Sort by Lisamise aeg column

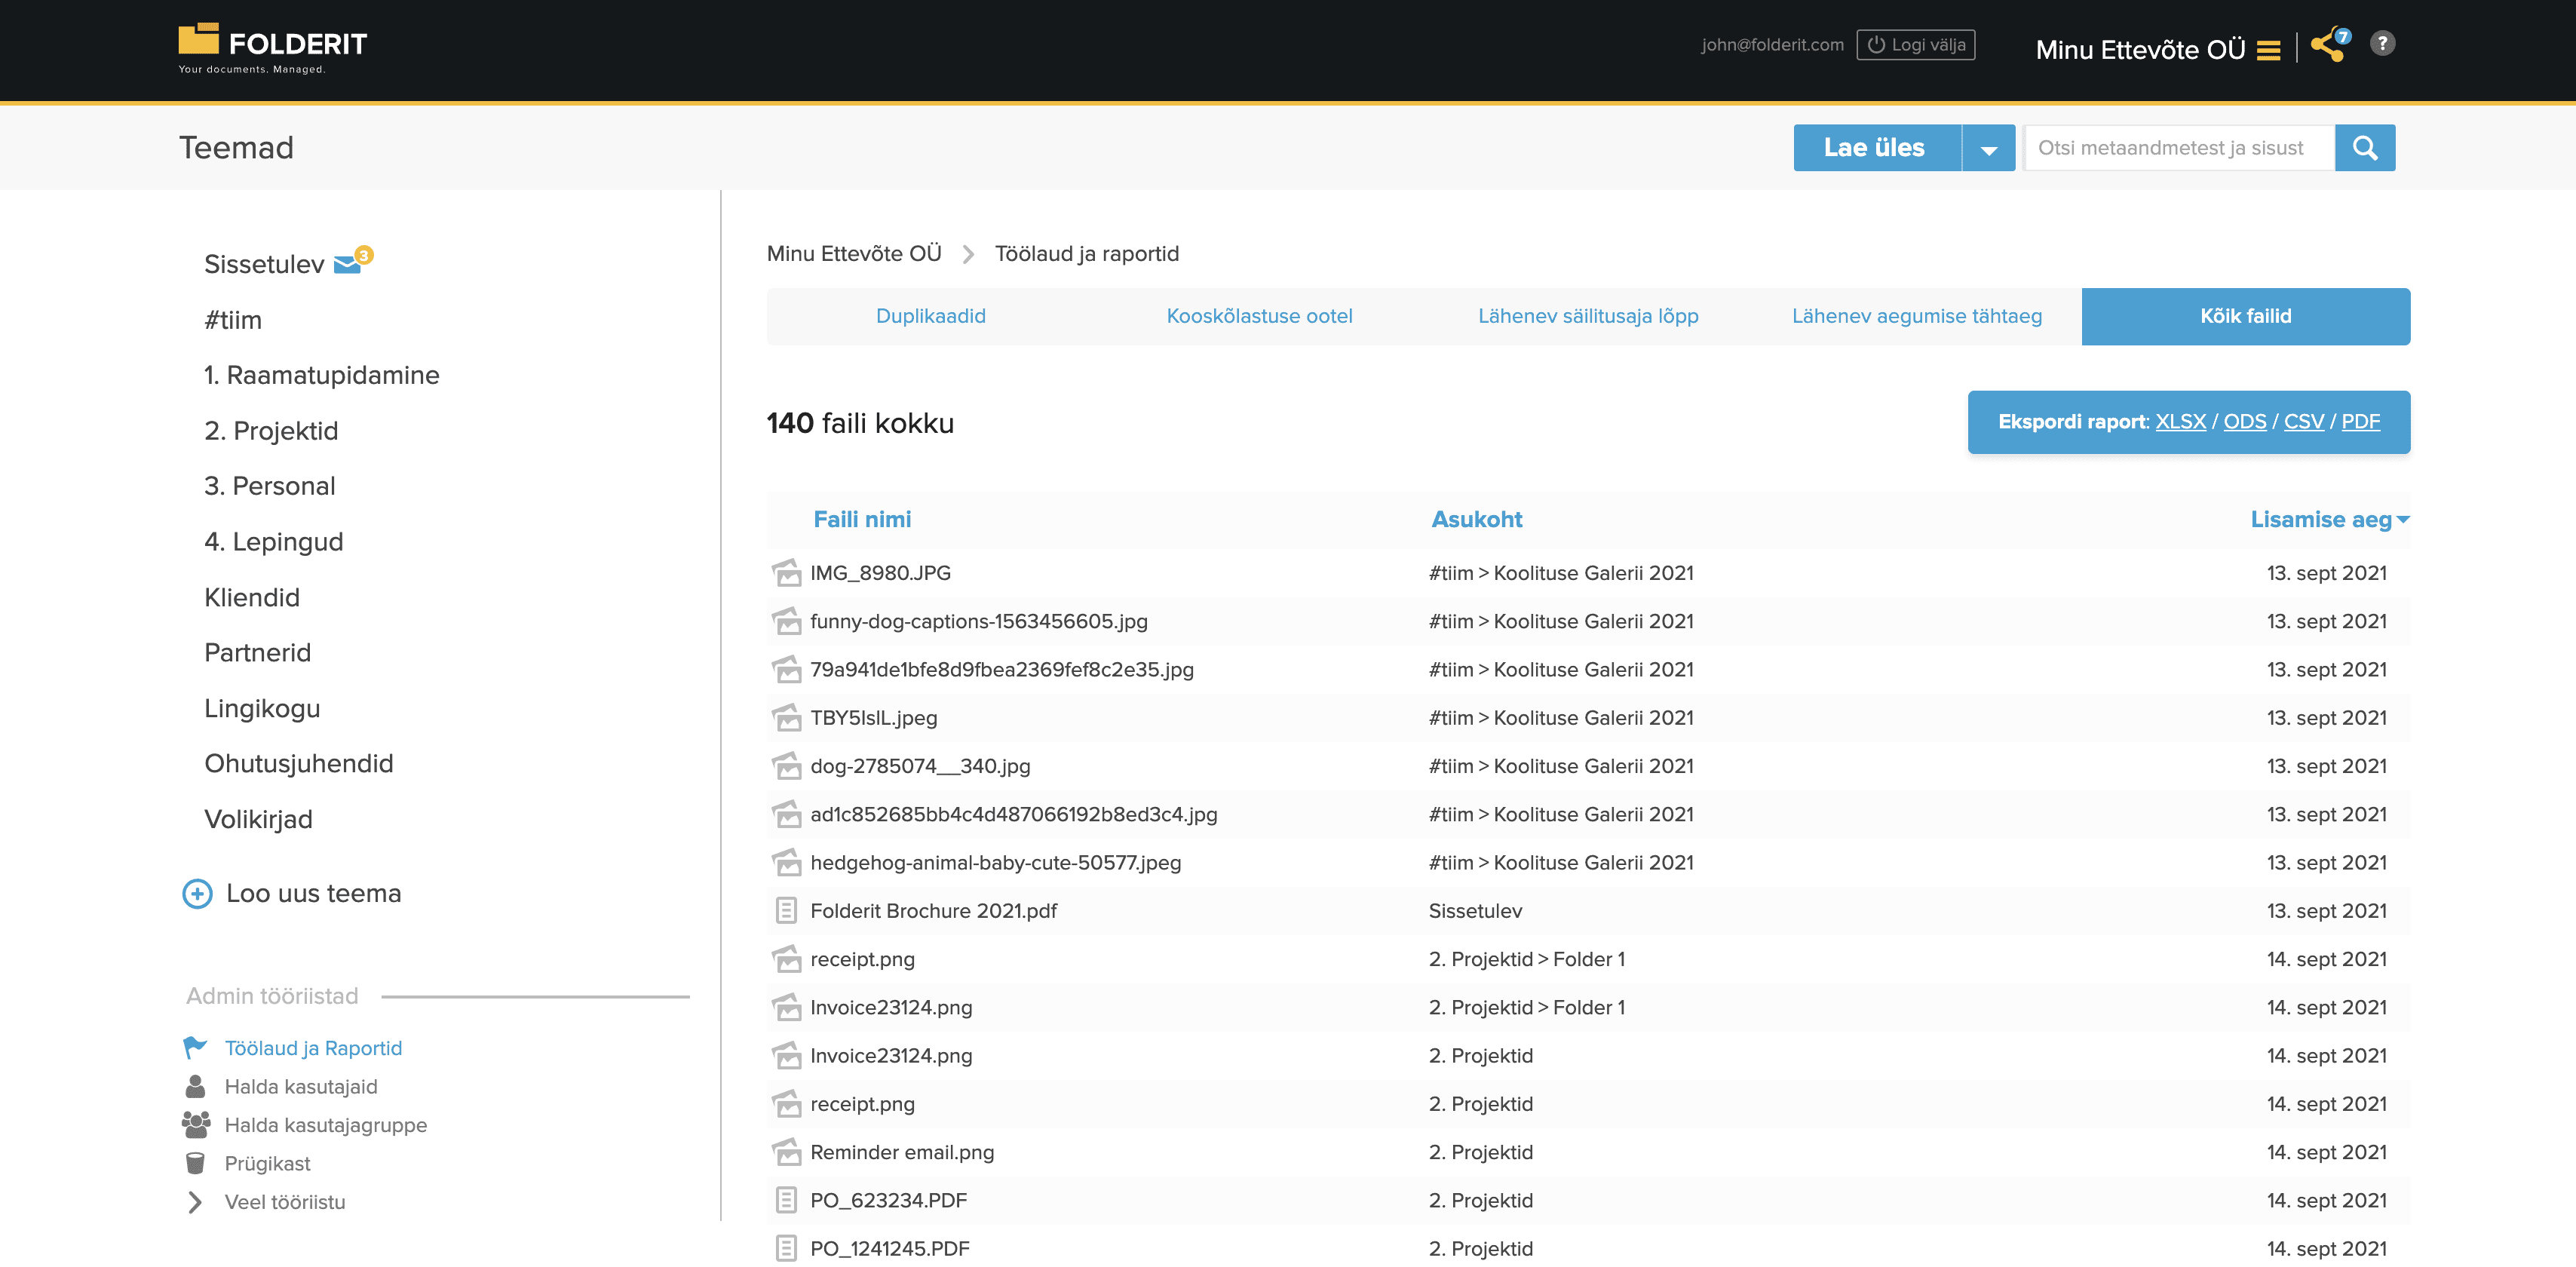[x=2330, y=519]
